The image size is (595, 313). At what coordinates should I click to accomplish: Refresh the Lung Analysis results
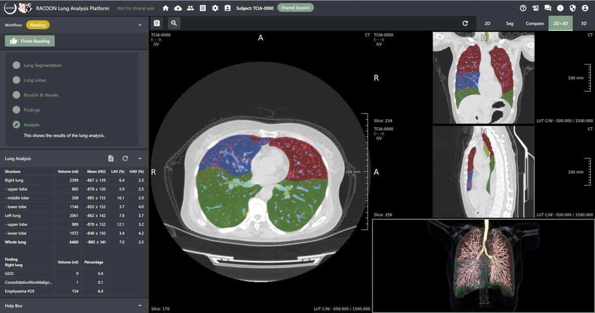coord(125,158)
